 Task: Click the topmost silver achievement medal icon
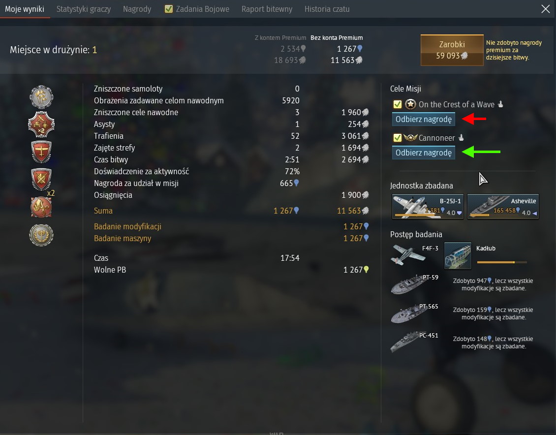(41, 97)
